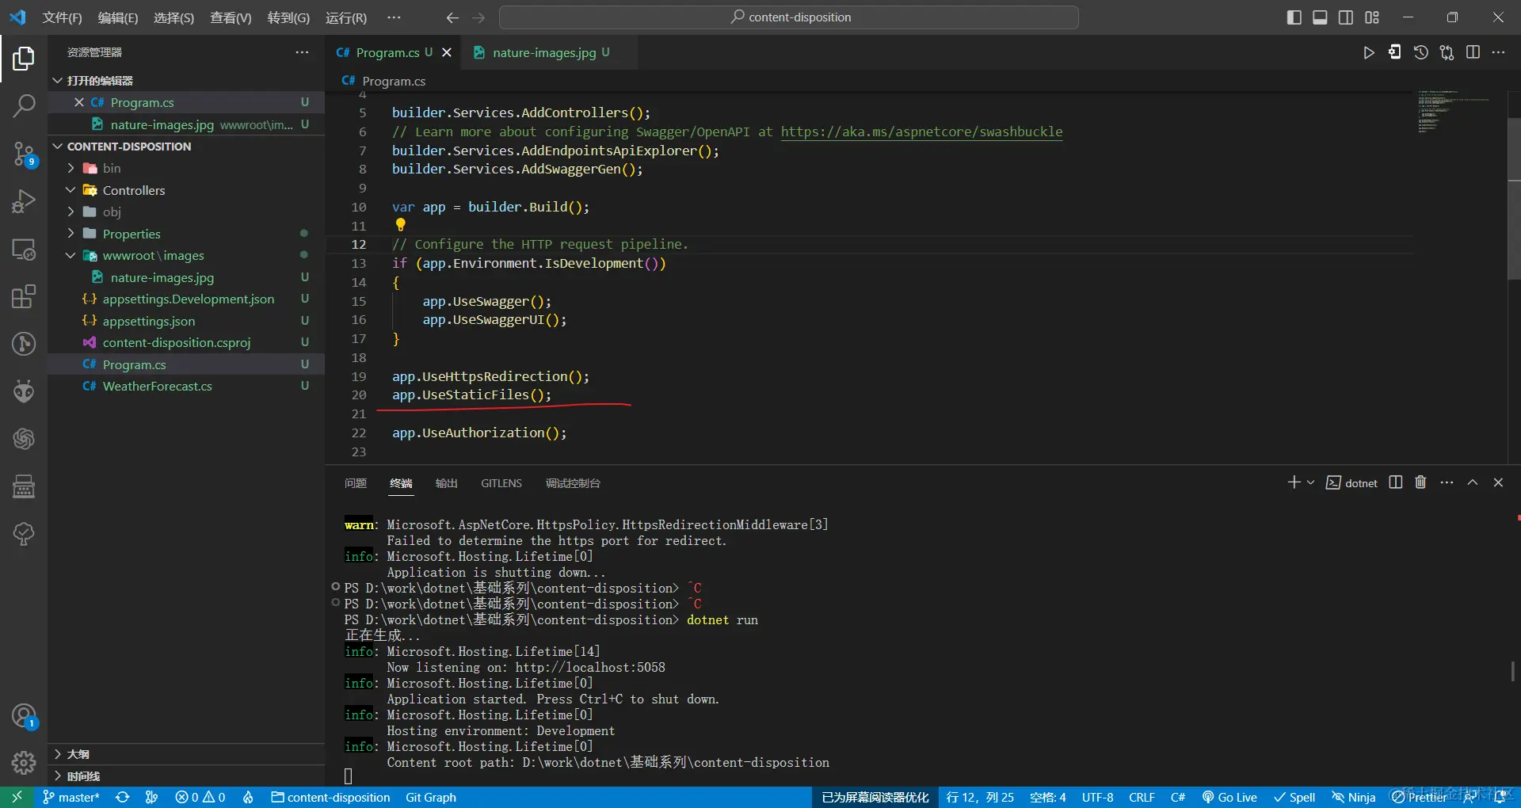Create a new terminal with plus icon
This screenshot has height=808, width=1521.
tap(1294, 482)
